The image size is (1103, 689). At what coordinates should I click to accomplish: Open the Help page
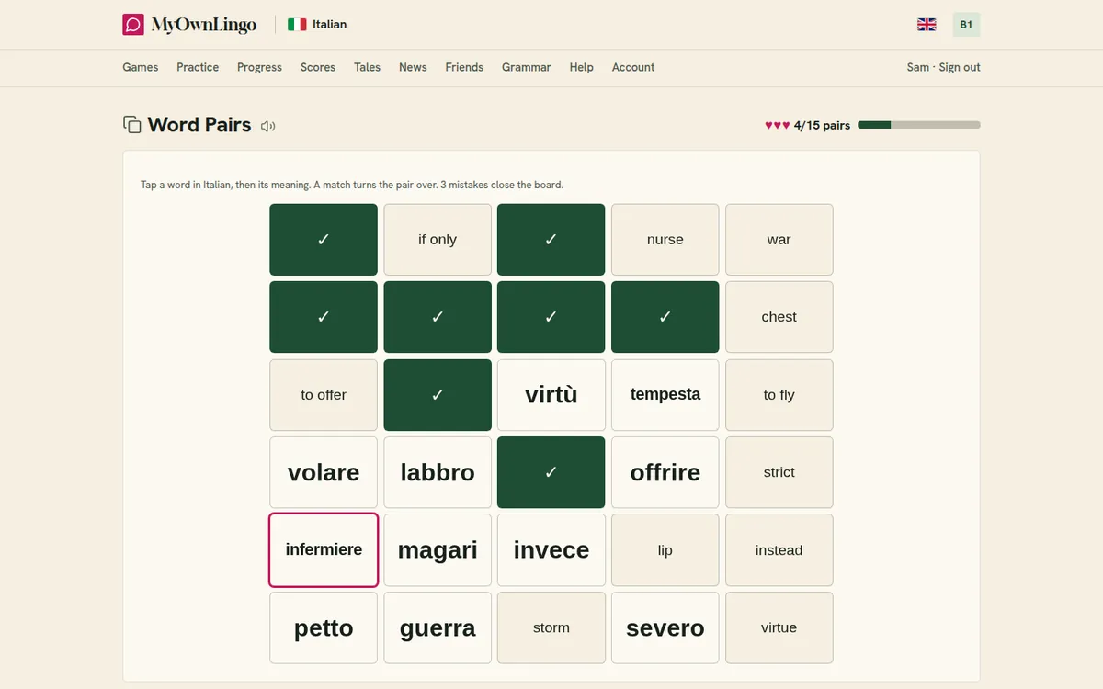pyautogui.click(x=581, y=67)
